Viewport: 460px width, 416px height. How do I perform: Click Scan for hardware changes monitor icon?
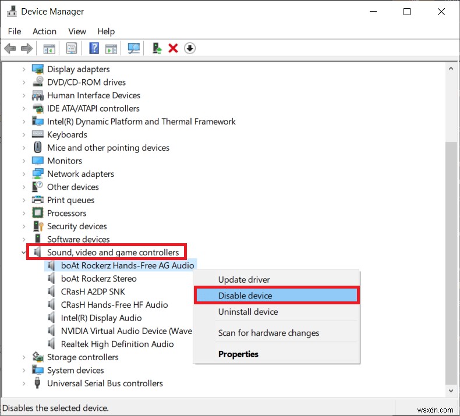[x=134, y=48]
